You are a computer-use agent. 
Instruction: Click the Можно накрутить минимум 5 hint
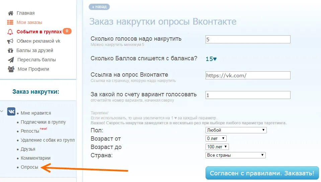click(x=117, y=45)
